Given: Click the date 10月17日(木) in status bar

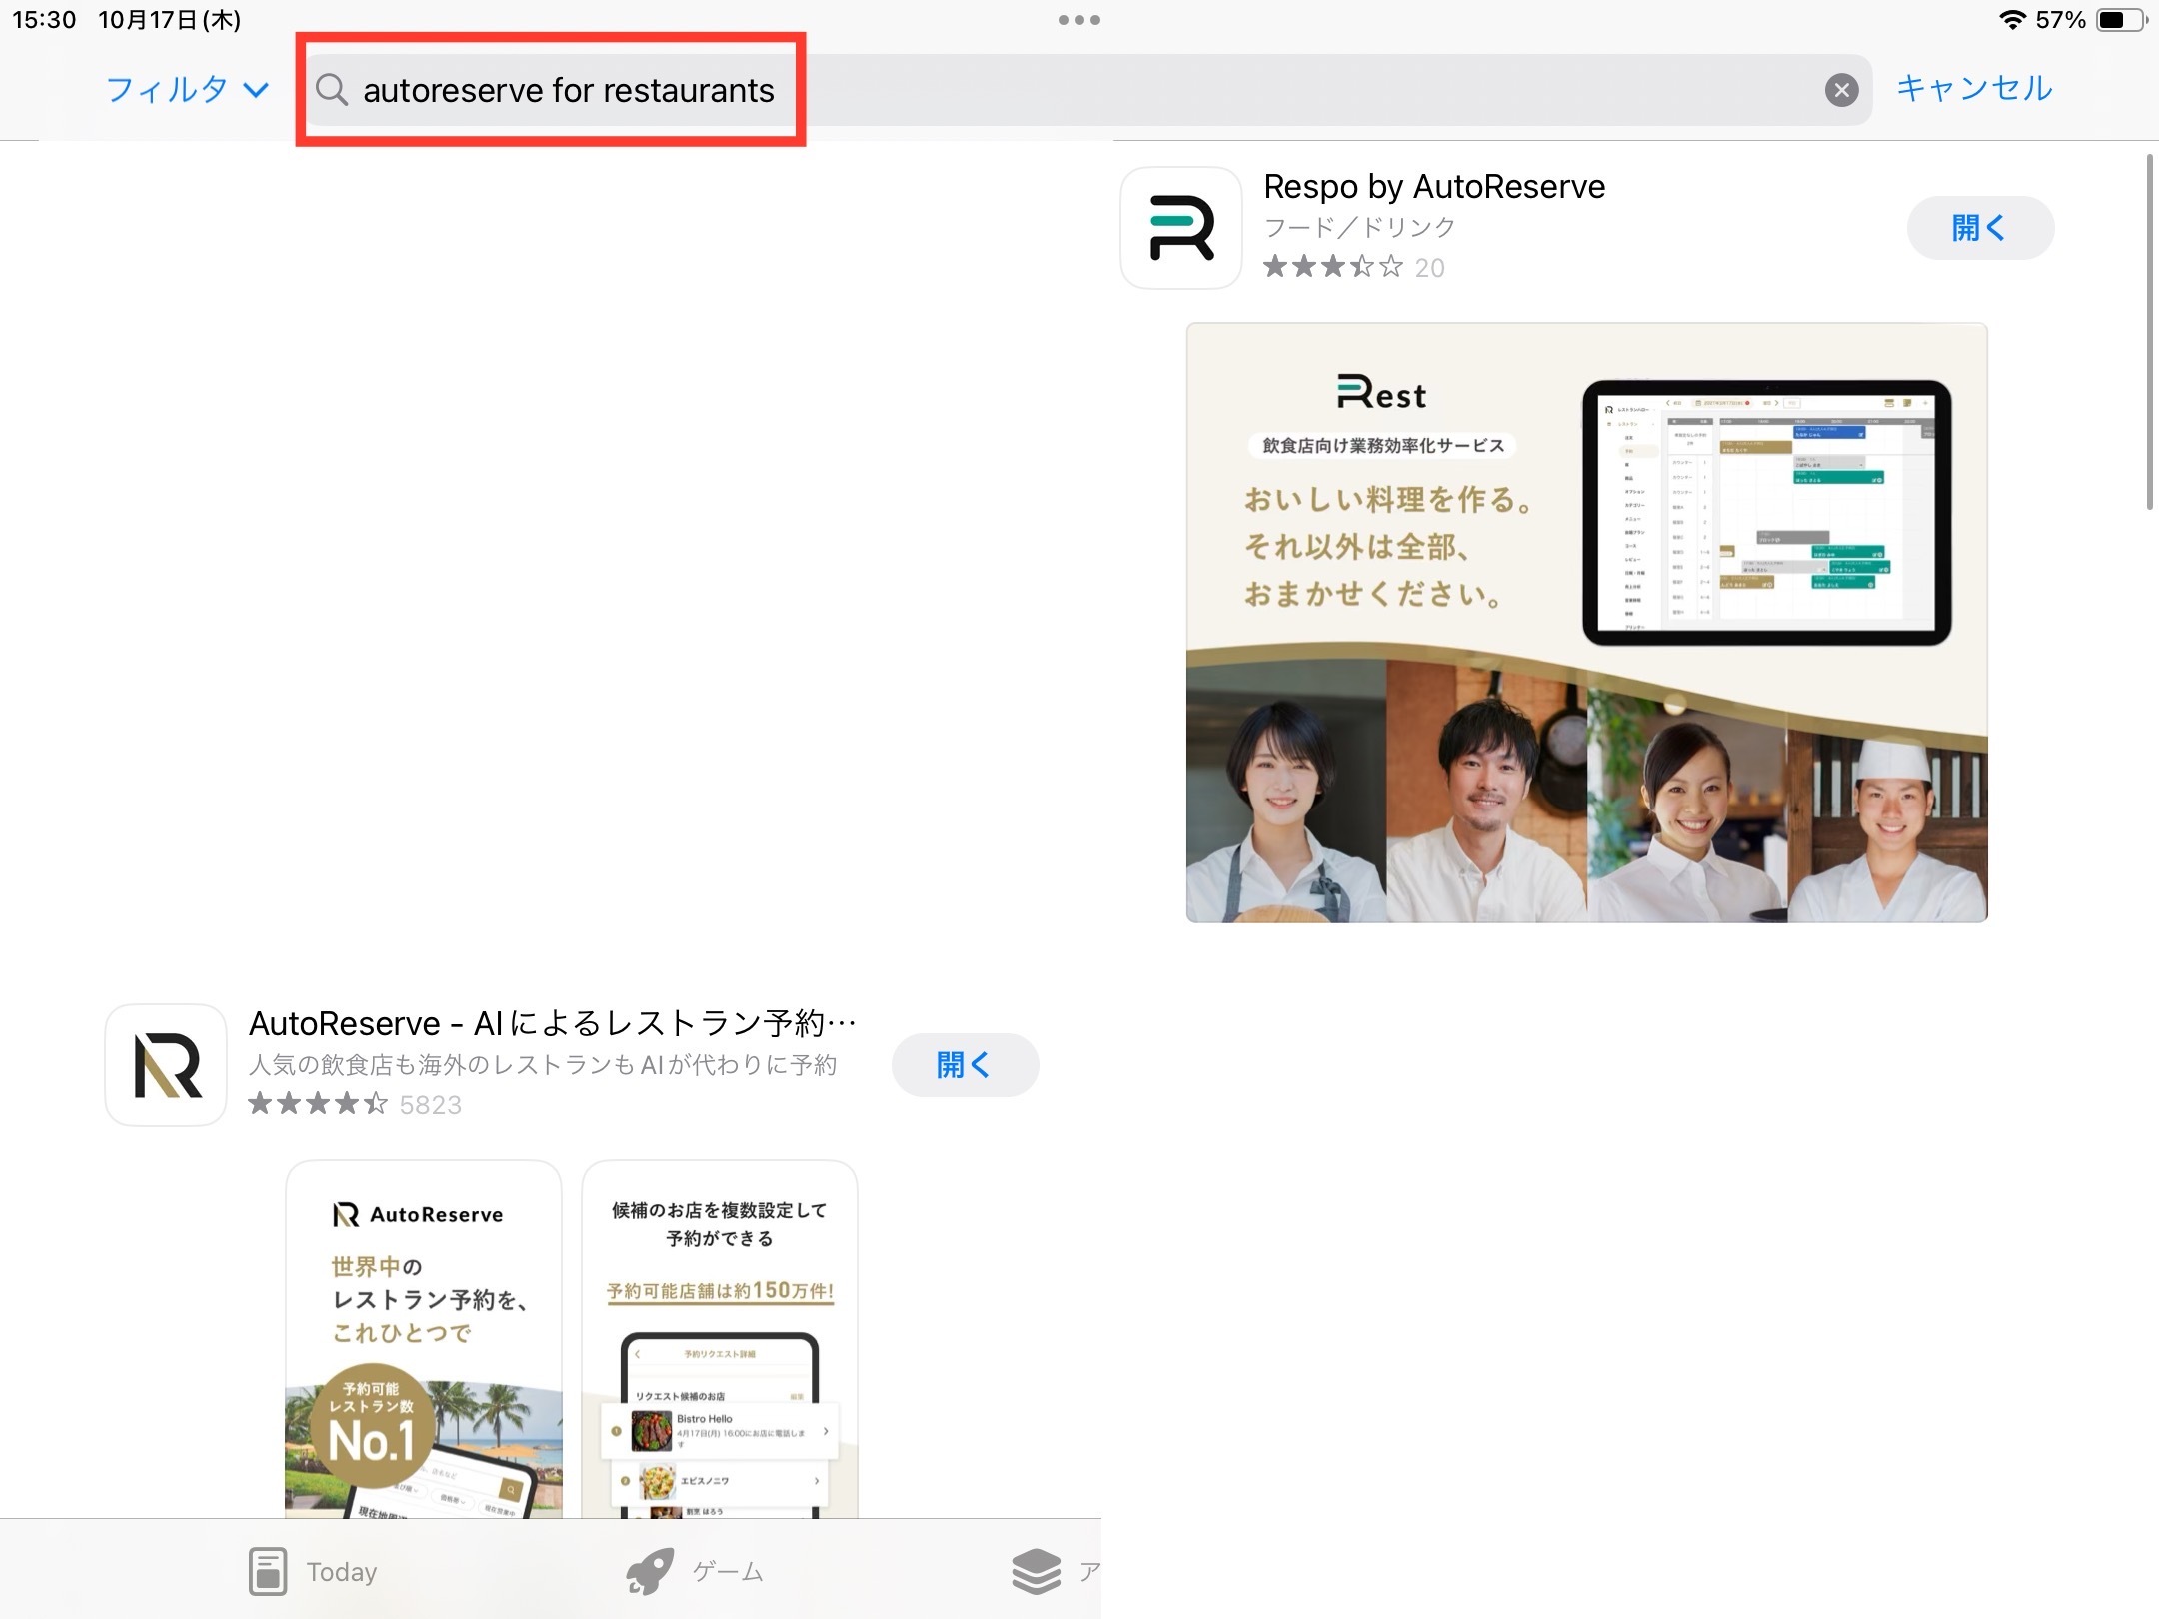Looking at the screenshot, I should 170,20.
